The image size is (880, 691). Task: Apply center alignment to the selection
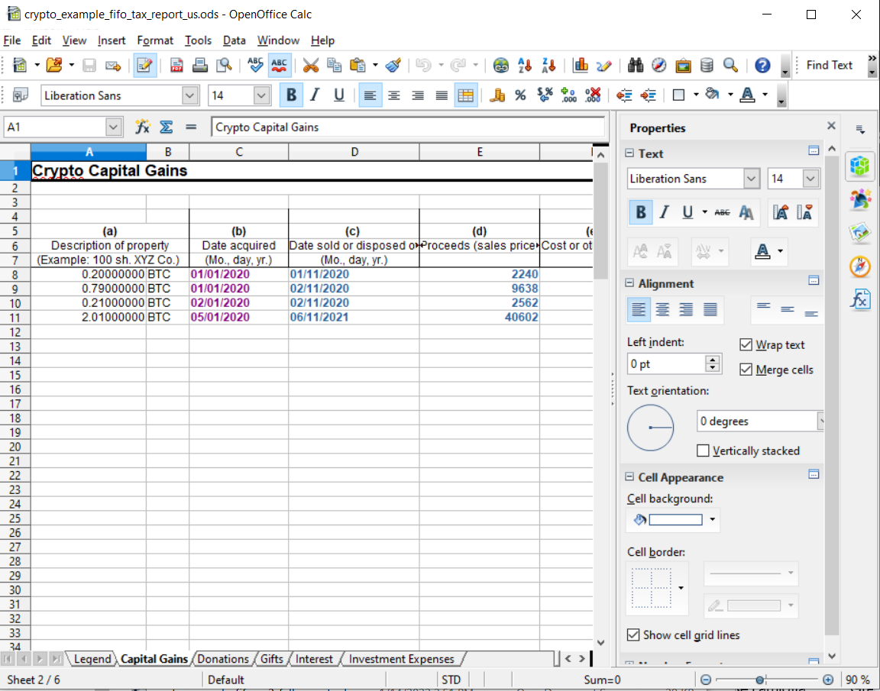coord(394,95)
